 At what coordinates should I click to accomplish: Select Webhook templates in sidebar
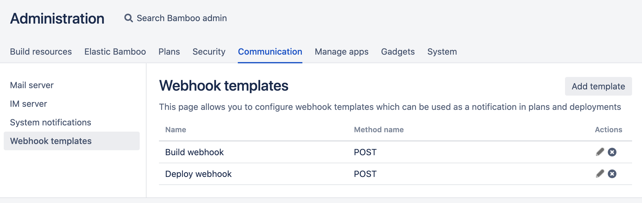click(72, 141)
